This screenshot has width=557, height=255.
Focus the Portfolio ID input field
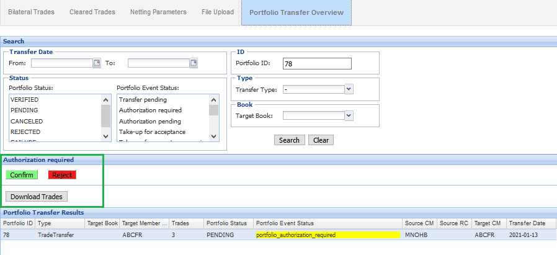tap(316, 63)
